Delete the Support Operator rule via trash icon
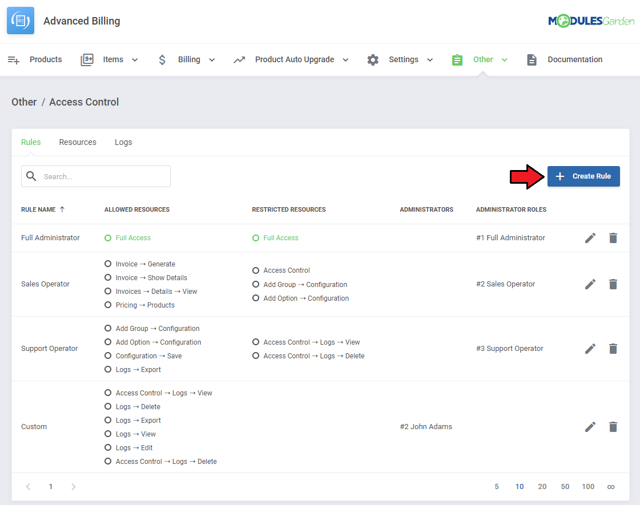640x505 pixels. (x=613, y=349)
